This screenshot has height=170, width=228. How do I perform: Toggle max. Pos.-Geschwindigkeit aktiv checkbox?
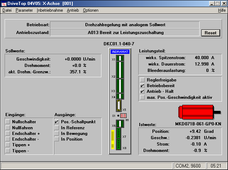142,97
